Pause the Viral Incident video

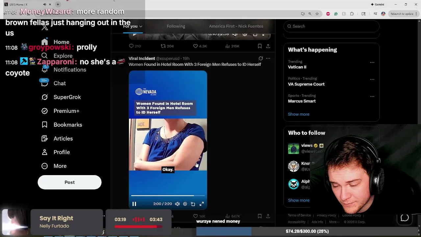(x=134, y=204)
